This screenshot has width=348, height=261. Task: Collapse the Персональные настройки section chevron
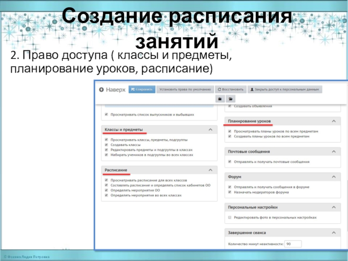click(x=334, y=207)
